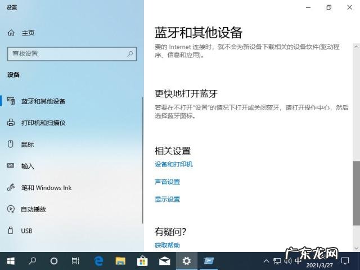Click the 更快地打开蓝牙 heading
360x270 pixels.
point(186,94)
